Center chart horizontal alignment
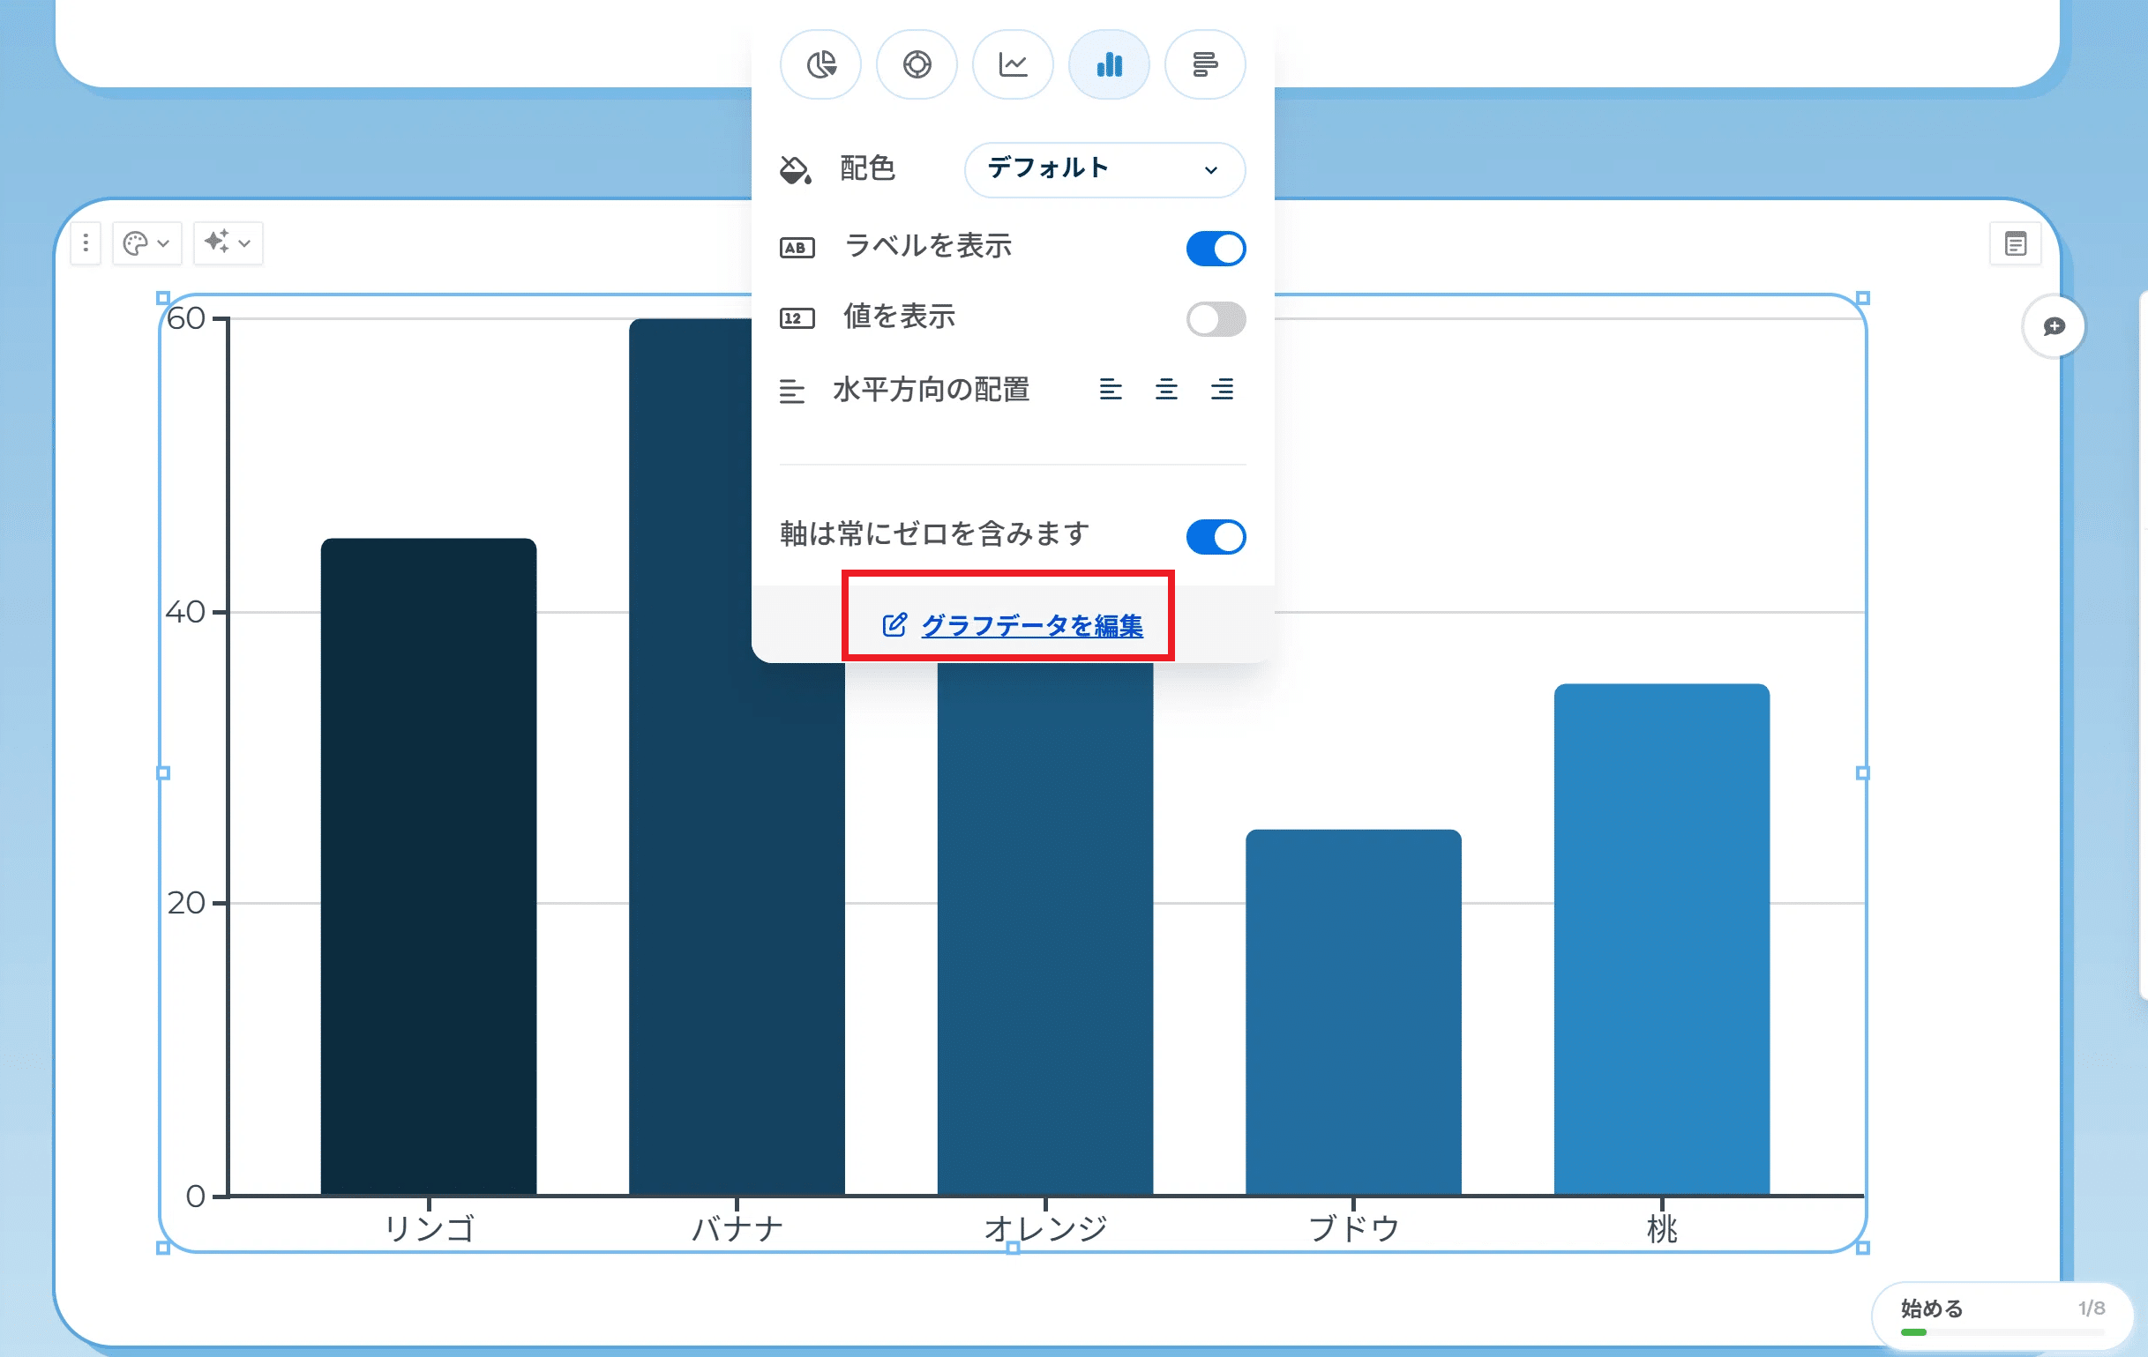2148x1357 pixels. (1166, 390)
